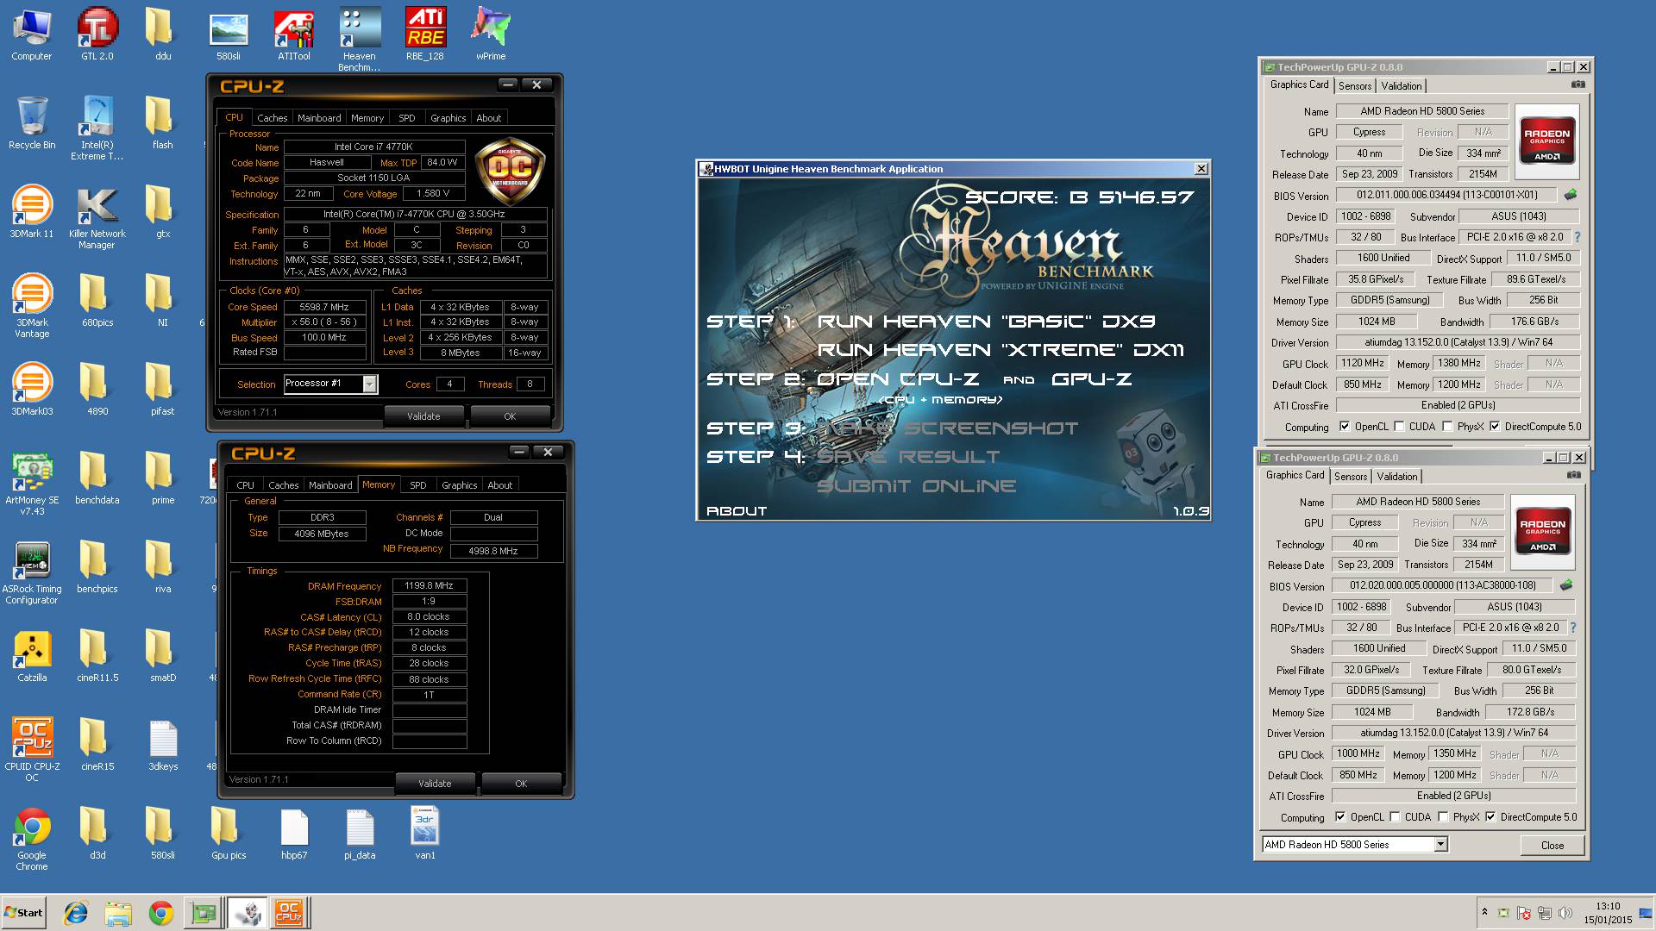Open Graphics tab in bottom CPU-Z
This screenshot has height=931, width=1656.
(x=459, y=485)
